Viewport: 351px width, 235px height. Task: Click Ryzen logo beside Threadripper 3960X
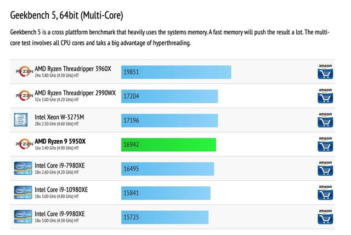(24, 71)
